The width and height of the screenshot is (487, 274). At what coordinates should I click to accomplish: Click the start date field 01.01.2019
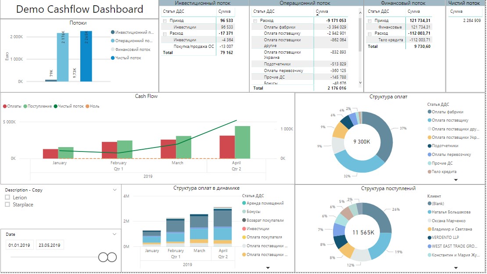pos(19,245)
